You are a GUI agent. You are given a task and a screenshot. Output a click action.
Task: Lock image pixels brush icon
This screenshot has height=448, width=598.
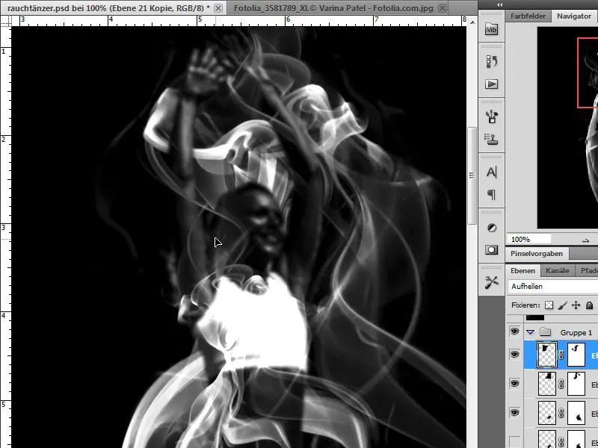(x=562, y=305)
